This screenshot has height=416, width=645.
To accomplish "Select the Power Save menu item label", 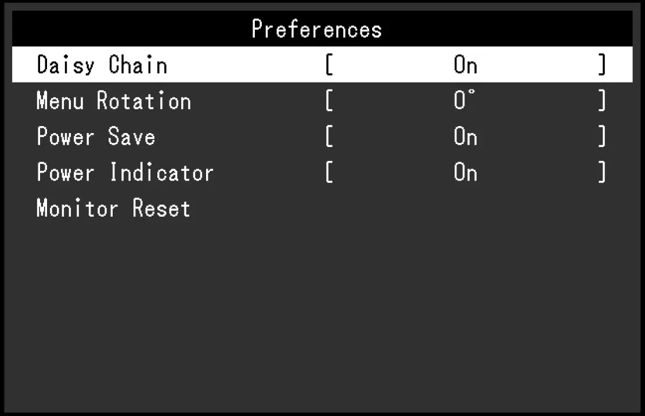I will tap(96, 137).
